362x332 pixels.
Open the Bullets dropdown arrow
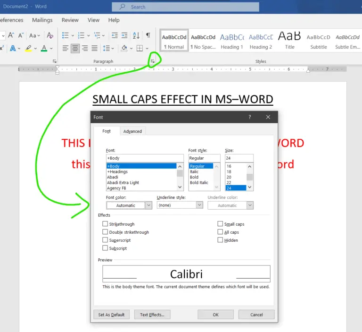pyautogui.click(x=73, y=35)
